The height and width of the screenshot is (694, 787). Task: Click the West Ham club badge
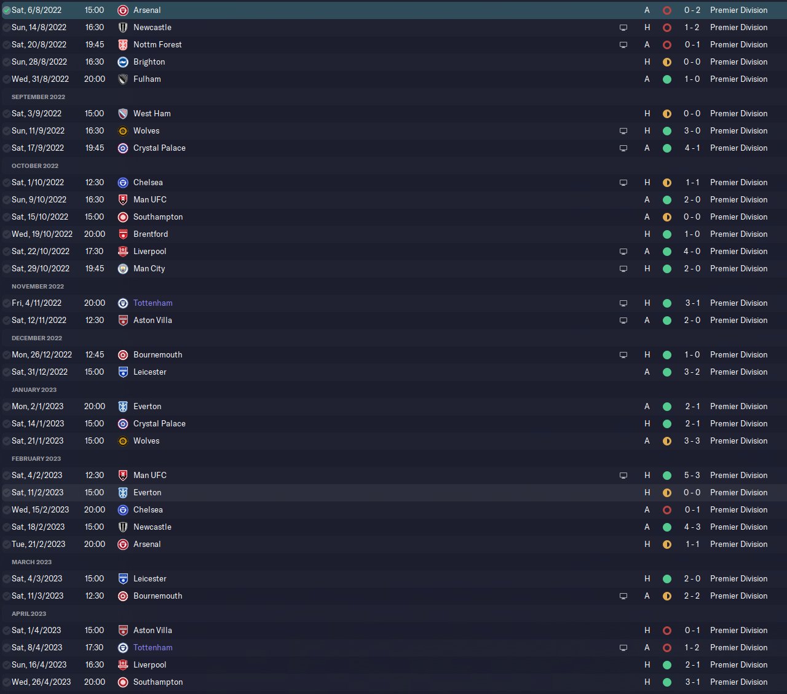[x=123, y=114]
